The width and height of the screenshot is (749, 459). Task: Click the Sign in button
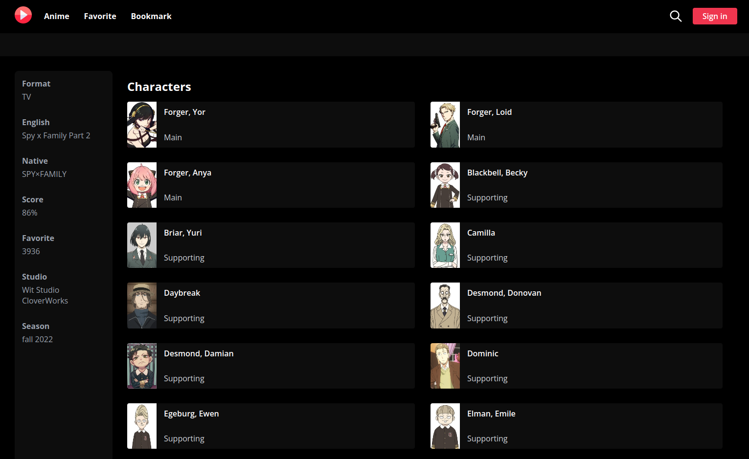click(x=715, y=16)
